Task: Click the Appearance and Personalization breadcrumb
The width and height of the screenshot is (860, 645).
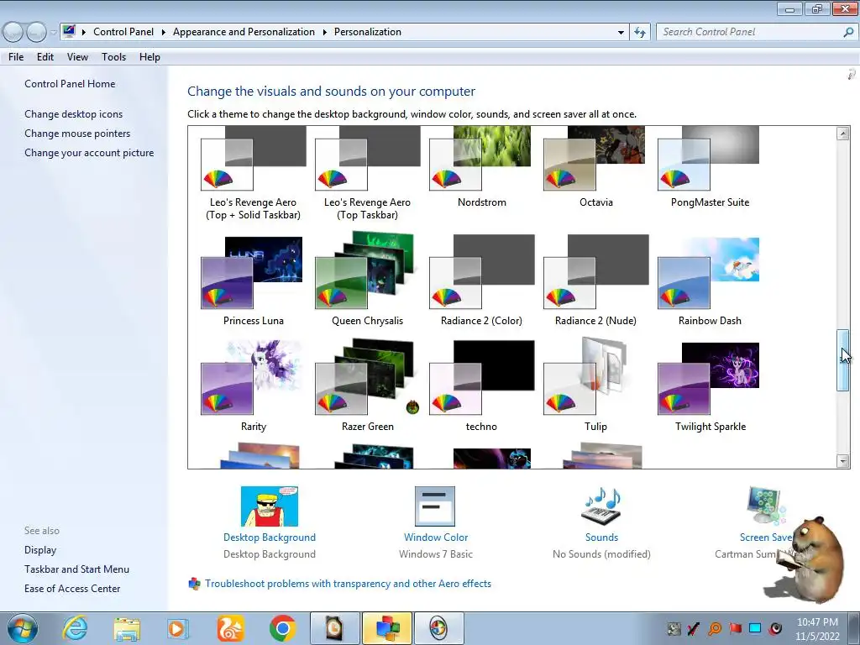Action: 244,32
